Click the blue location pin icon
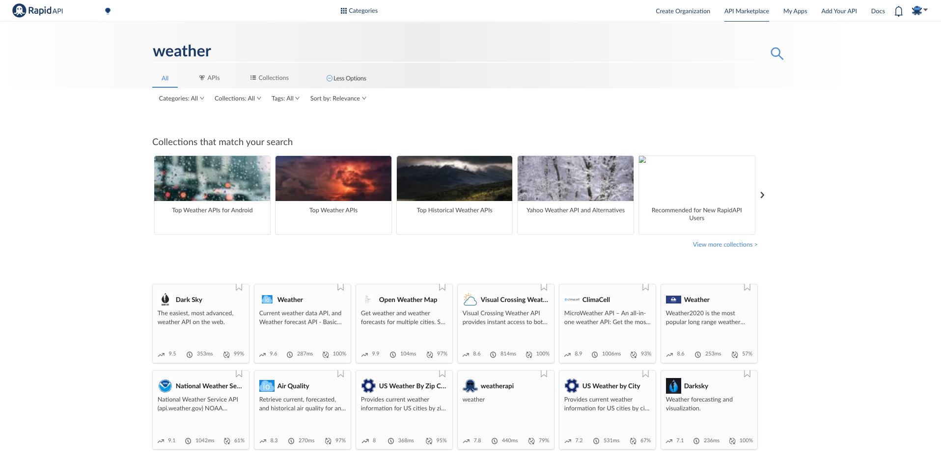The width and height of the screenshot is (941, 454). tap(108, 11)
